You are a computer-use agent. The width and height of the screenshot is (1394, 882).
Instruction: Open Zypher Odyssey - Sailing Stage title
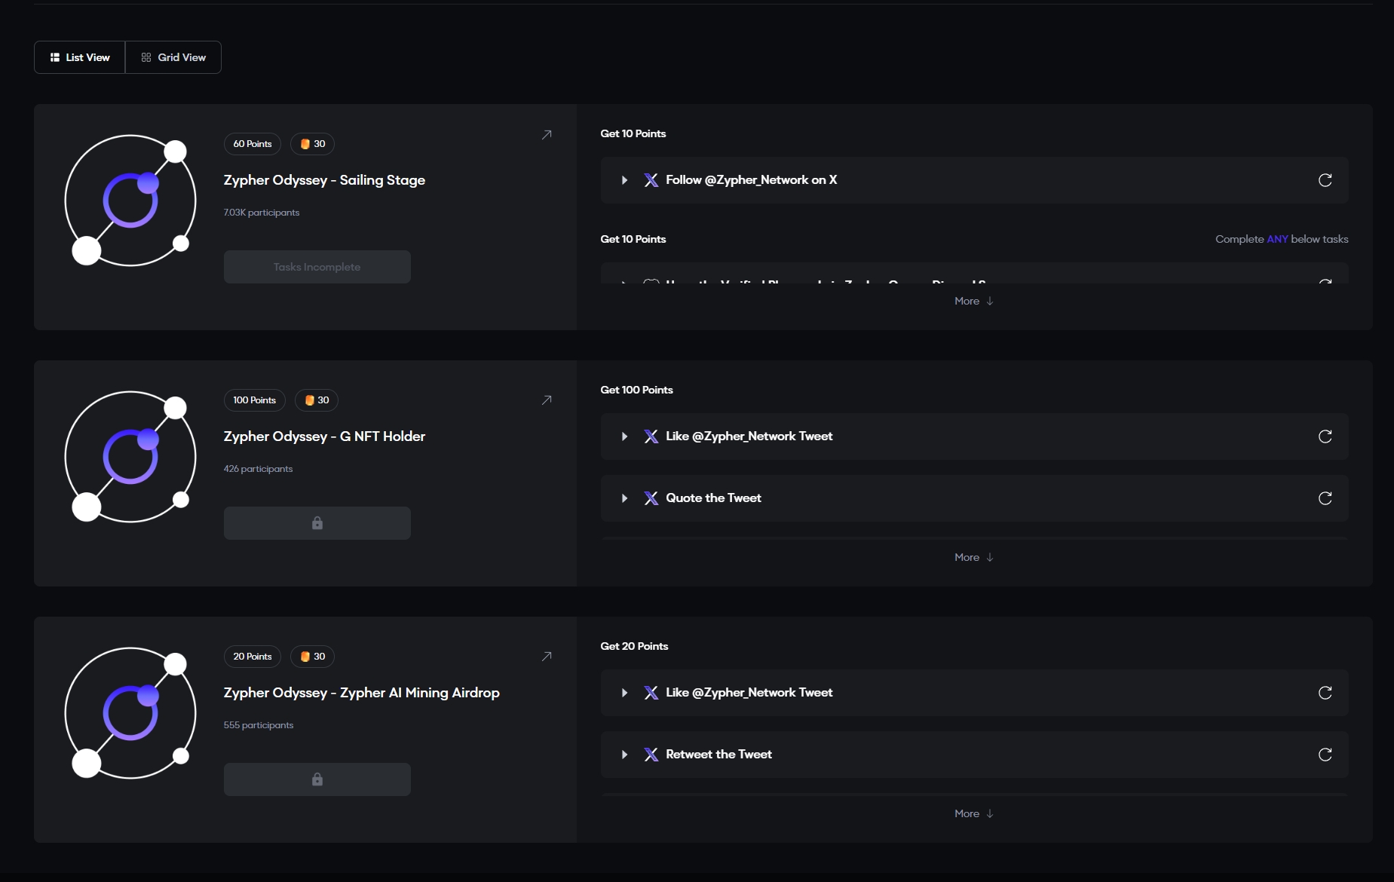coord(324,180)
